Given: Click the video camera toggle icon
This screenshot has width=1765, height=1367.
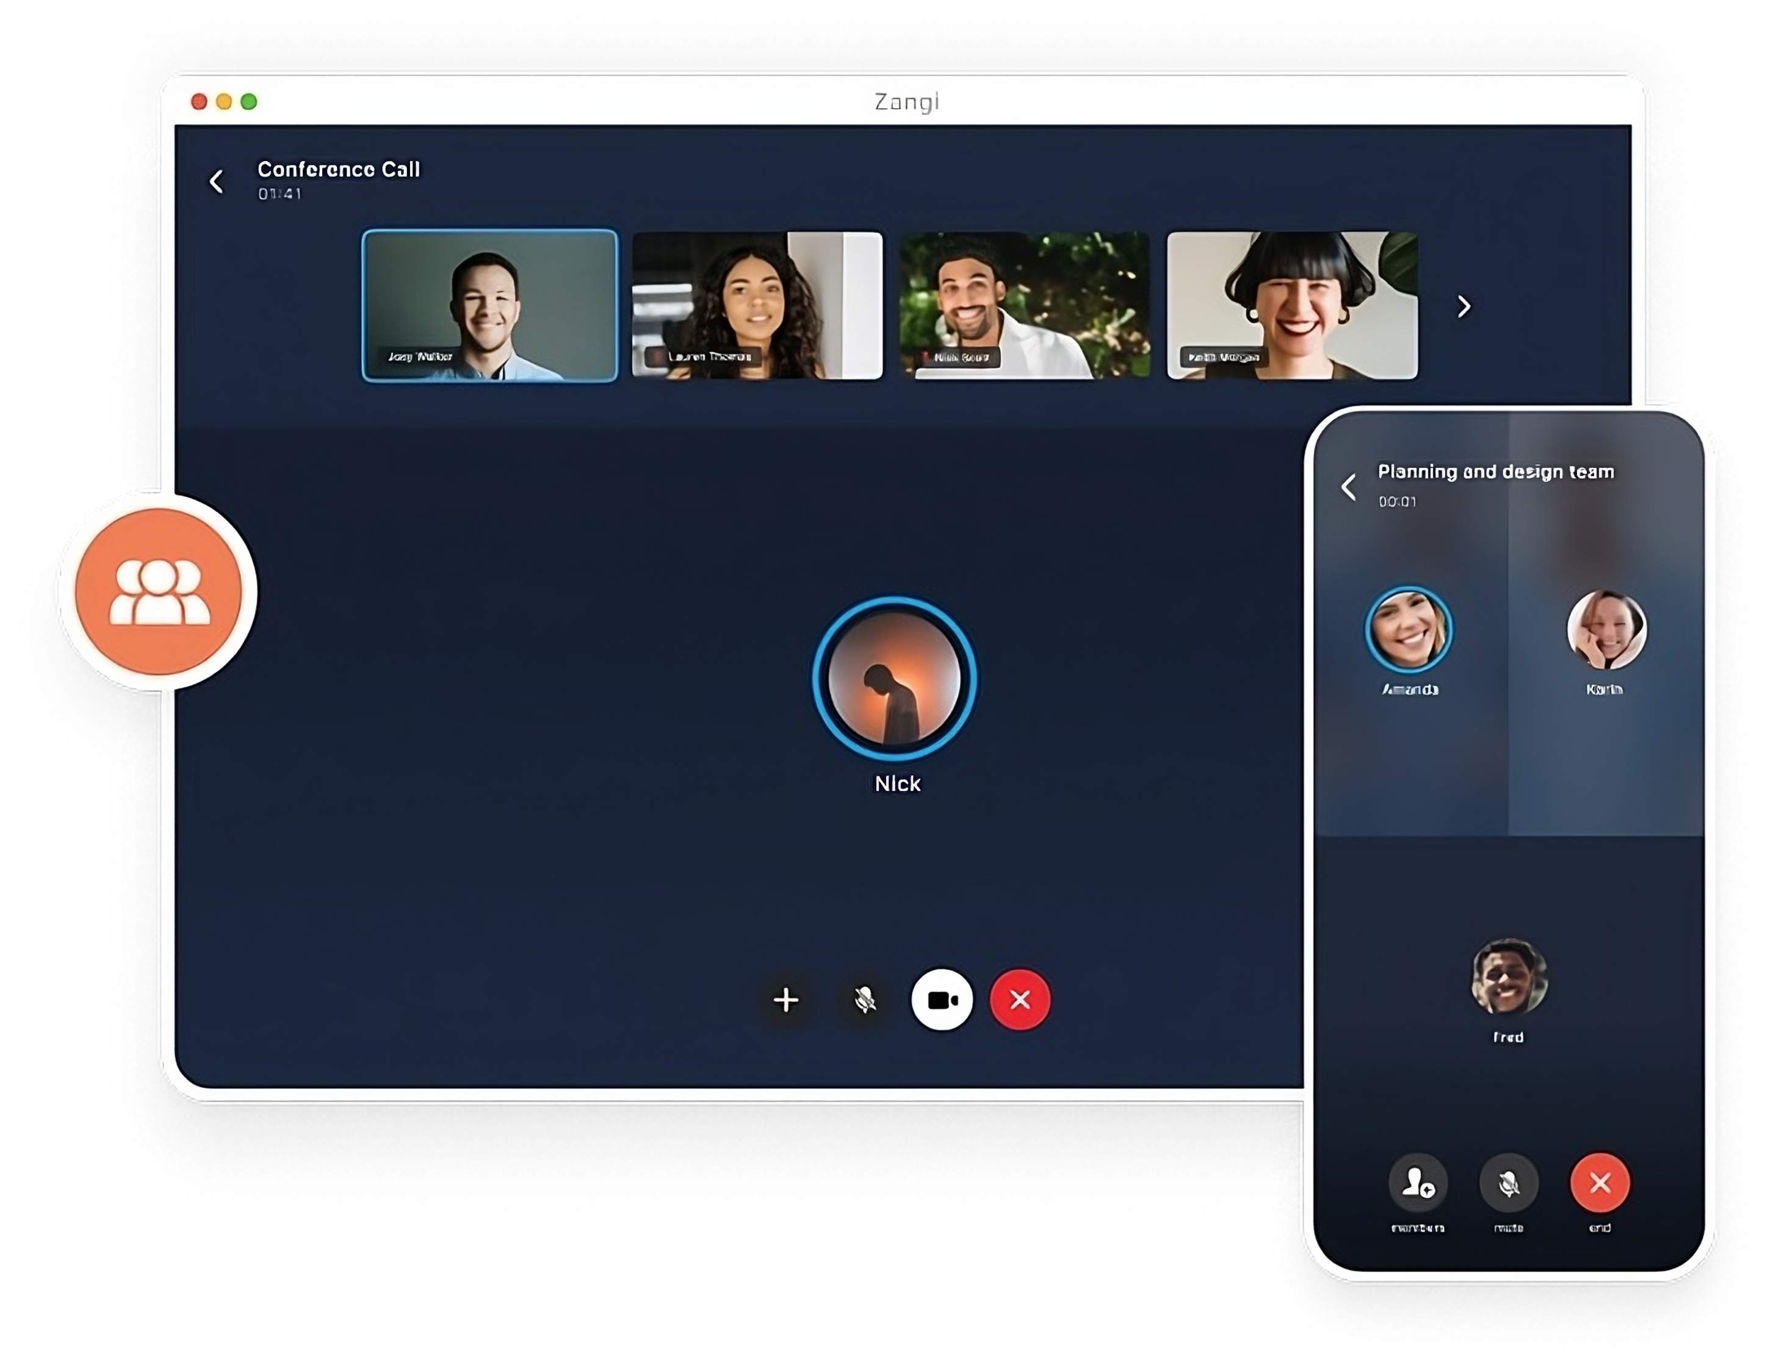Looking at the screenshot, I should 940,1000.
